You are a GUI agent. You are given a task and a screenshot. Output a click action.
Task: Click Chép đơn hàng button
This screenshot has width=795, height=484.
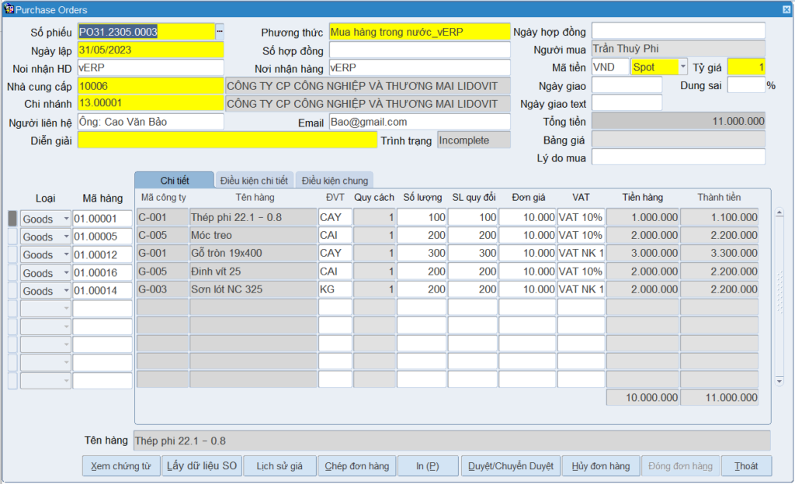click(x=357, y=466)
